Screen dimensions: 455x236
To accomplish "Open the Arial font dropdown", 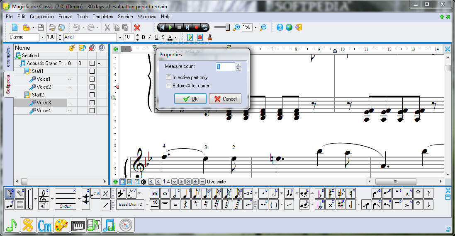I will coord(120,37).
